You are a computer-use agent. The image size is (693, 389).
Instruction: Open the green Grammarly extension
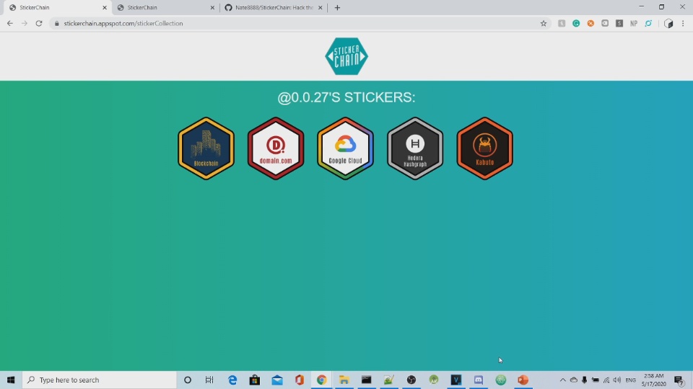pyautogui.click(x=576, y=23)
